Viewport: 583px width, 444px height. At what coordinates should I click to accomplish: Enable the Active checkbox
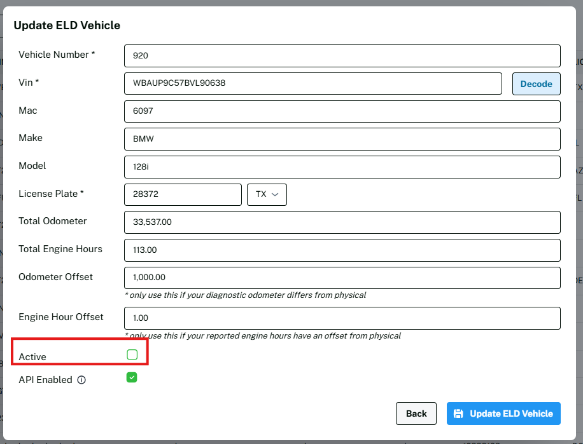[x=132, y=354]
